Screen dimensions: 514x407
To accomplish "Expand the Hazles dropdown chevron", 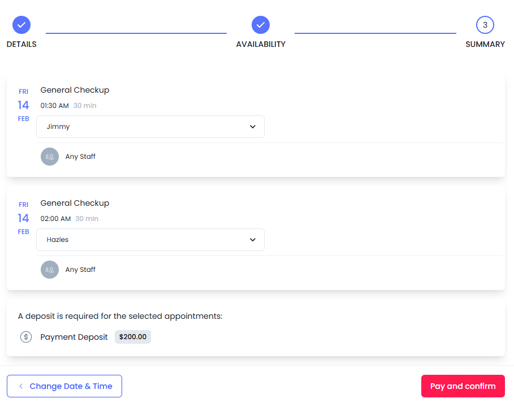I will [253, 240].
